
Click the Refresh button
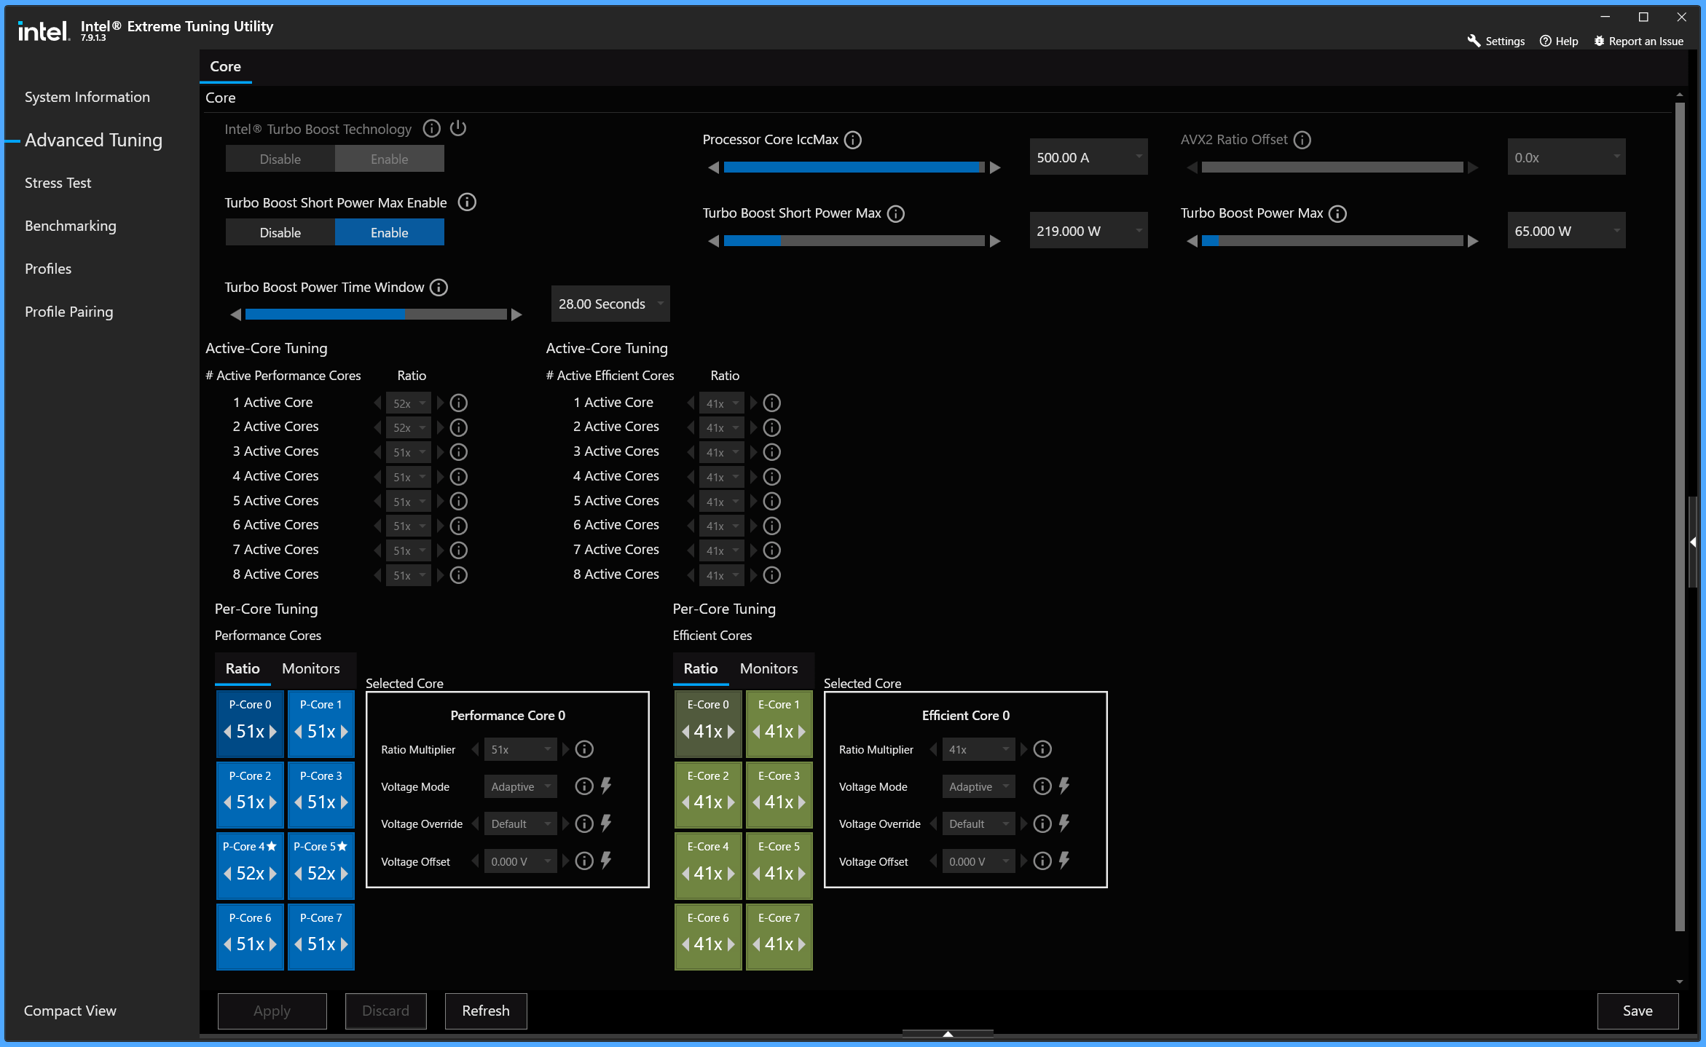486,1011
